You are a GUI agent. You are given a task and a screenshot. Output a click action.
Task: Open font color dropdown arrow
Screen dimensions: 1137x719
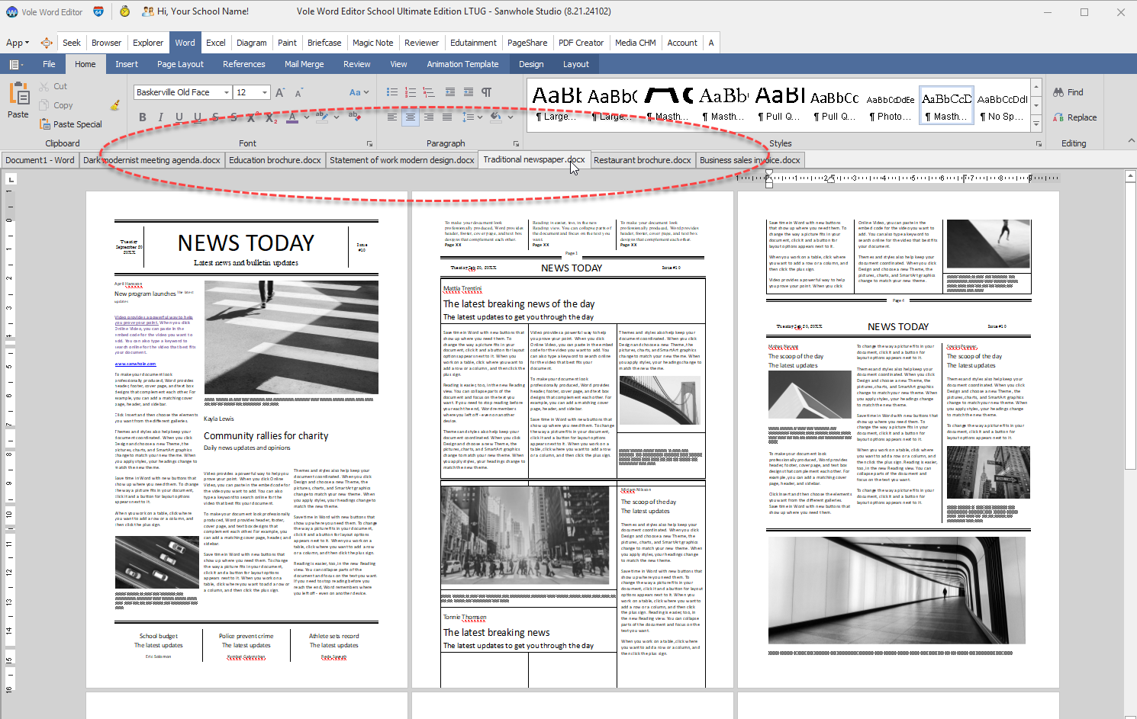coord(306,117)
